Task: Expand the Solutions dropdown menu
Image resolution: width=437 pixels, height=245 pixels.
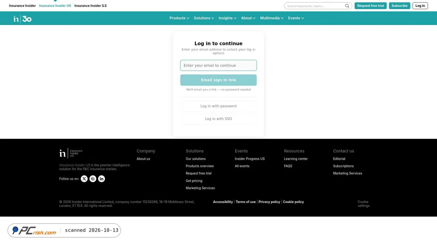Action: click(x=204, y=18)
